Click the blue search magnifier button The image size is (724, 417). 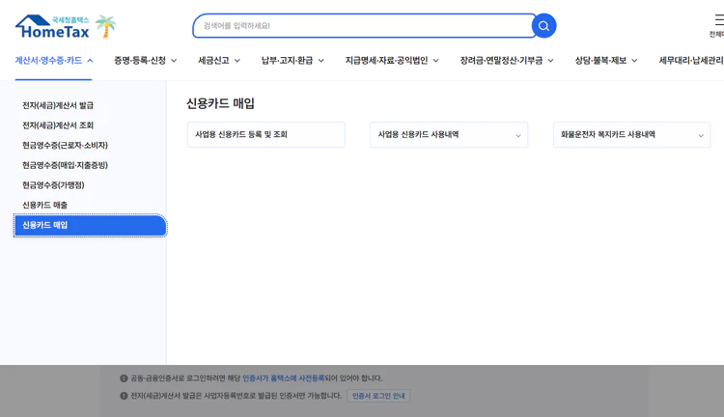pyautogui.click(x=543, y=26)
